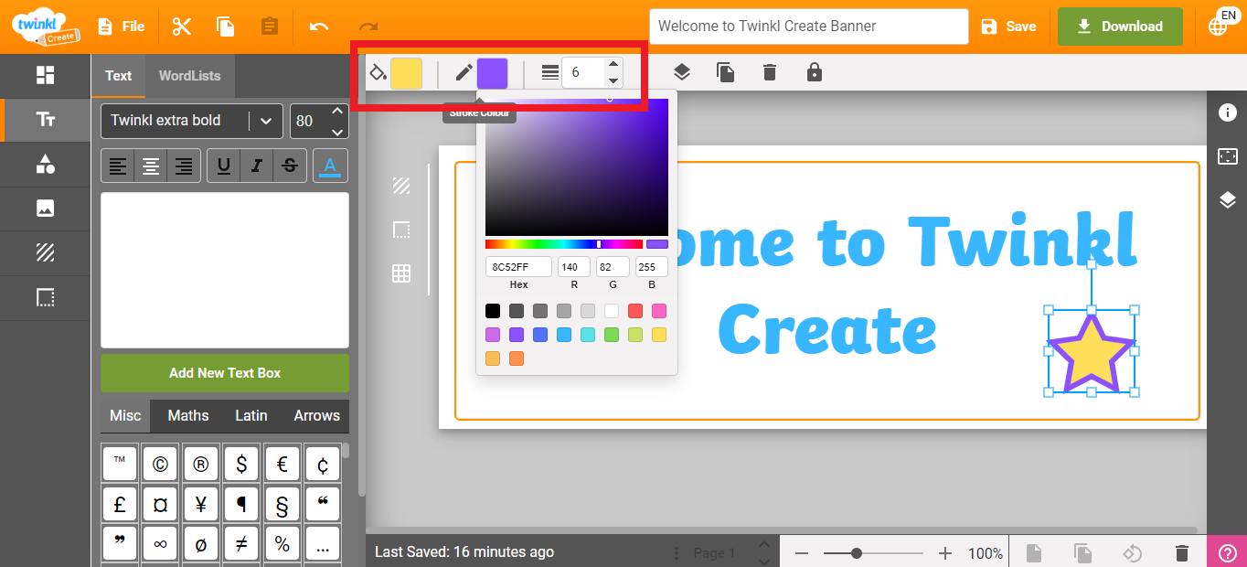Click the resize canvas icon in the right sidebar

[1228, 156]
